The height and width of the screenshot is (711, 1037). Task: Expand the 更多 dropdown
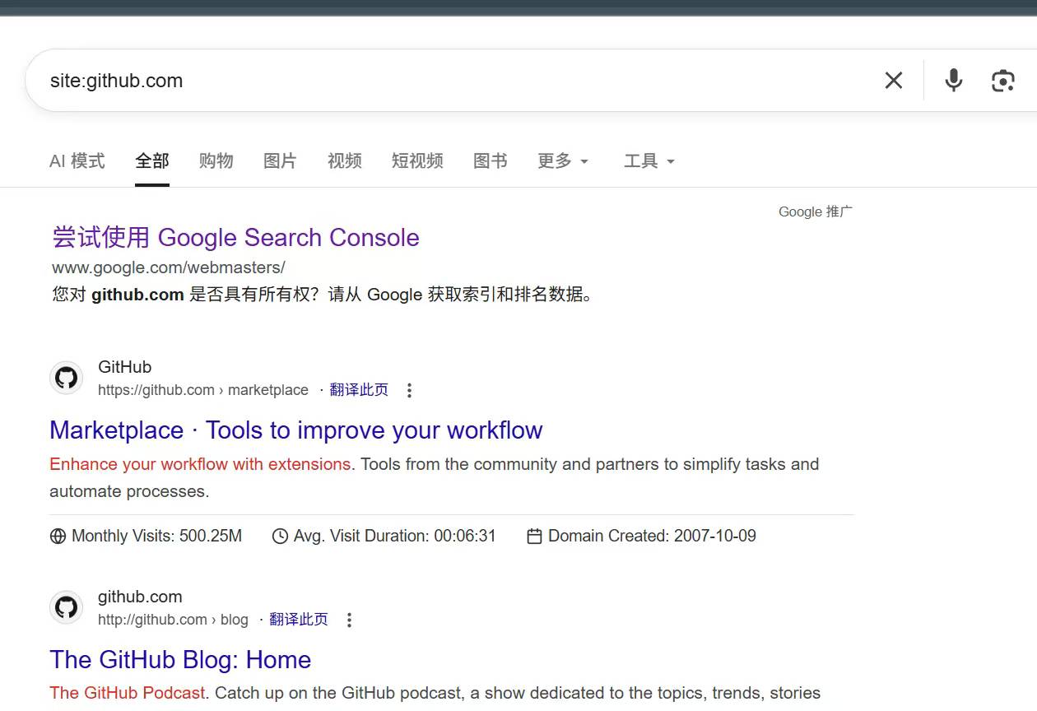pyautogui.click(x=563, y=160)
